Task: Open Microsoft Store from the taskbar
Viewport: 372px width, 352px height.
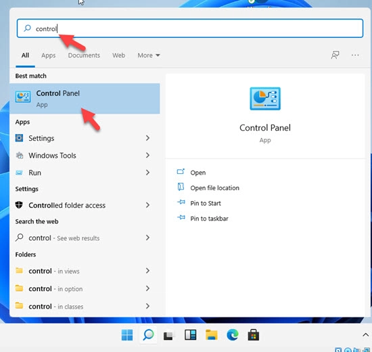Action: click(254, 335)
